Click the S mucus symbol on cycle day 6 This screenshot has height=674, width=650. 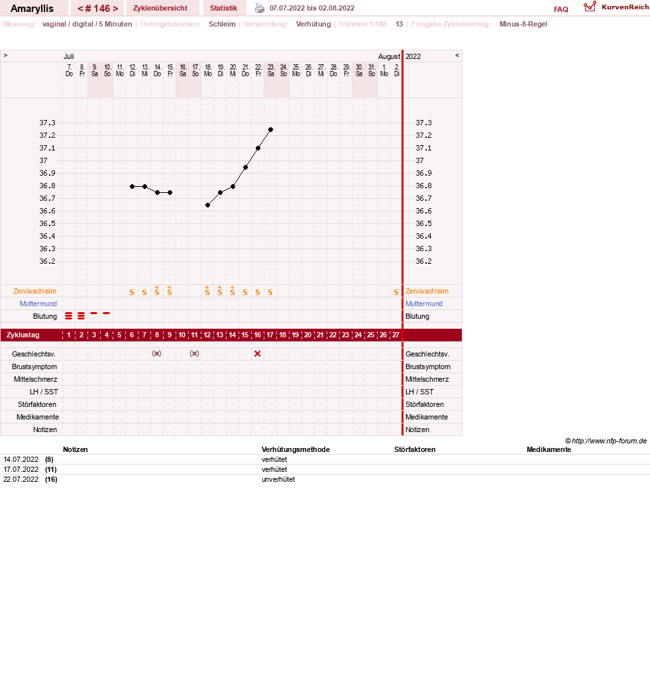coord(132,292)
